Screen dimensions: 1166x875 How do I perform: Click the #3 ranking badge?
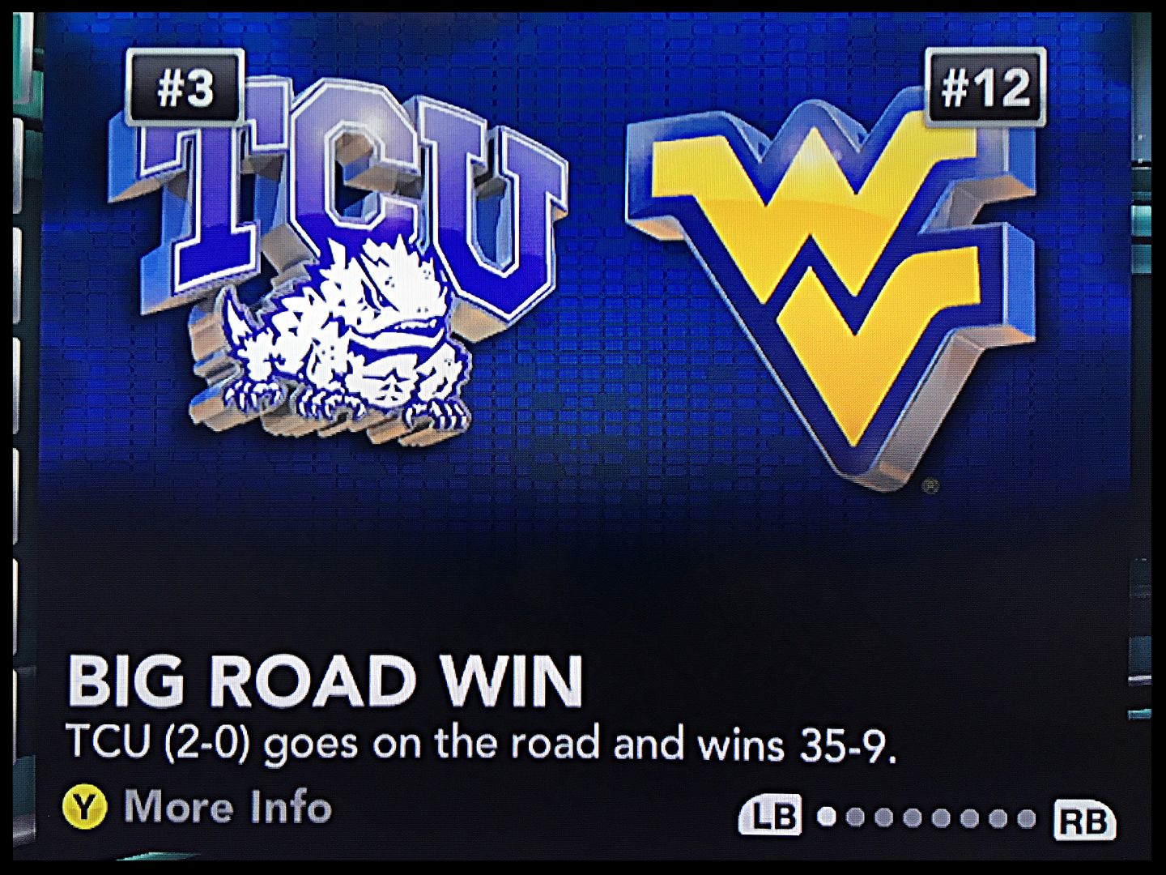[x=185, y=87]
